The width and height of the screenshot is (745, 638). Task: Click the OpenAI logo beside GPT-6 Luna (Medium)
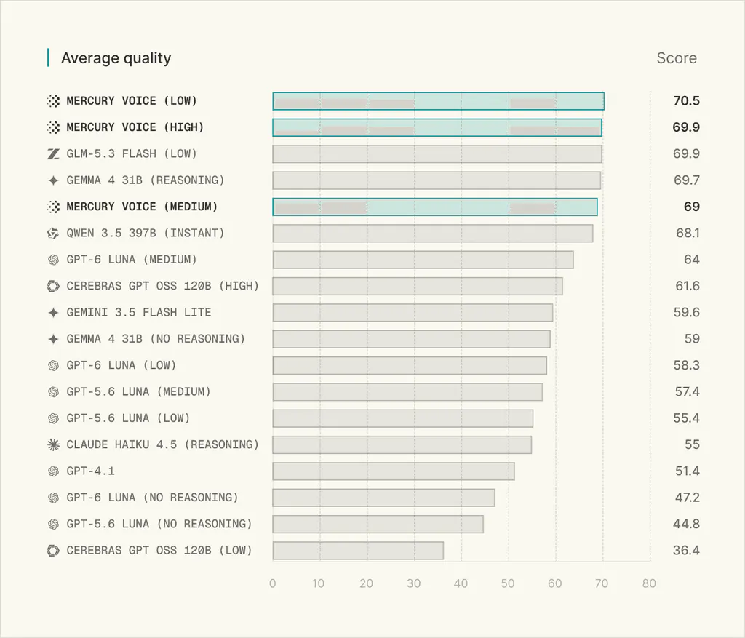click(x=53, y=260)
